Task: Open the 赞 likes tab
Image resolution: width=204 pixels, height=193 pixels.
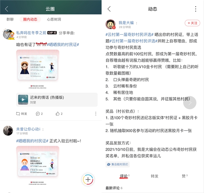Action: (184, 176)
